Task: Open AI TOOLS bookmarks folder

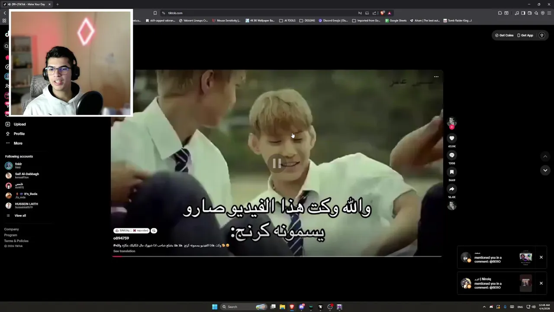Action: click(287, 20)
